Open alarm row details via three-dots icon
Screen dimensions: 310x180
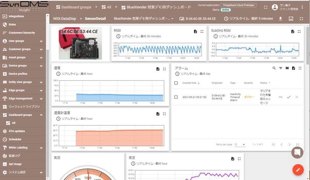[x=281, y=97]
